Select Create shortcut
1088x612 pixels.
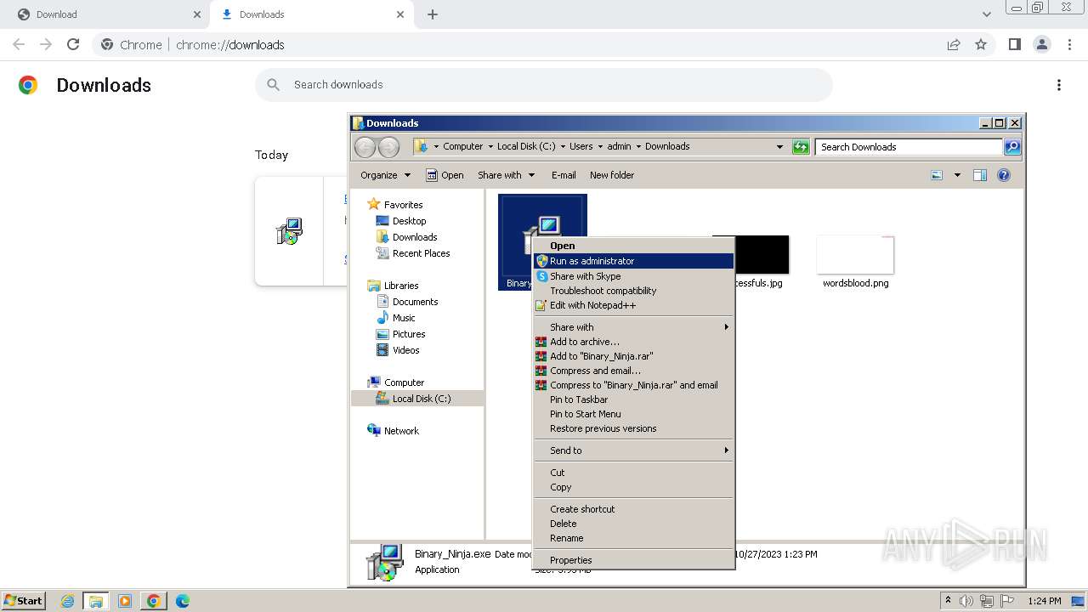click(x=633, y=509)
